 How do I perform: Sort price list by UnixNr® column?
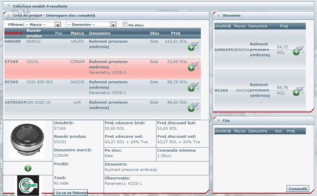click(14, 33)
